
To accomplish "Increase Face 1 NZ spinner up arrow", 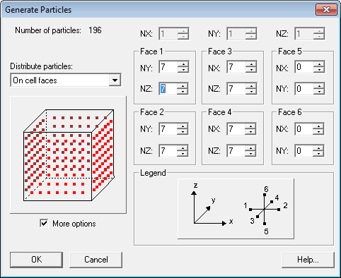I will click(x=183, y=86).
